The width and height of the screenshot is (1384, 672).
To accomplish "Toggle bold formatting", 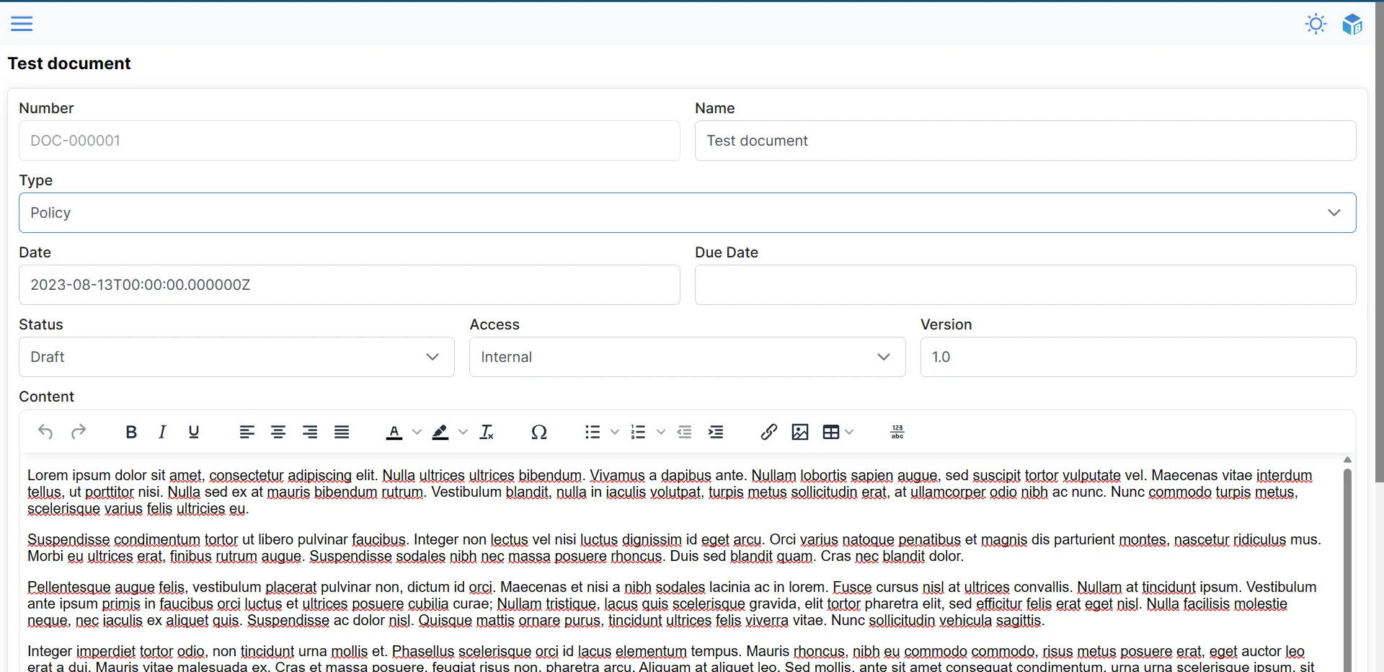I will click(x=130, y=432).
